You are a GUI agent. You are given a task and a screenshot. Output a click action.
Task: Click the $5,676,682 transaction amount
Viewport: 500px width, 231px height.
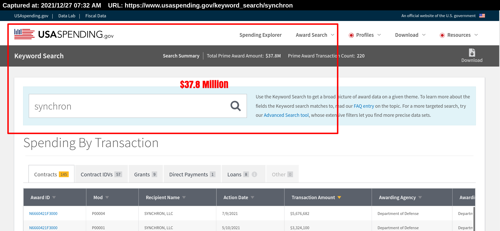tap(300, 213)
